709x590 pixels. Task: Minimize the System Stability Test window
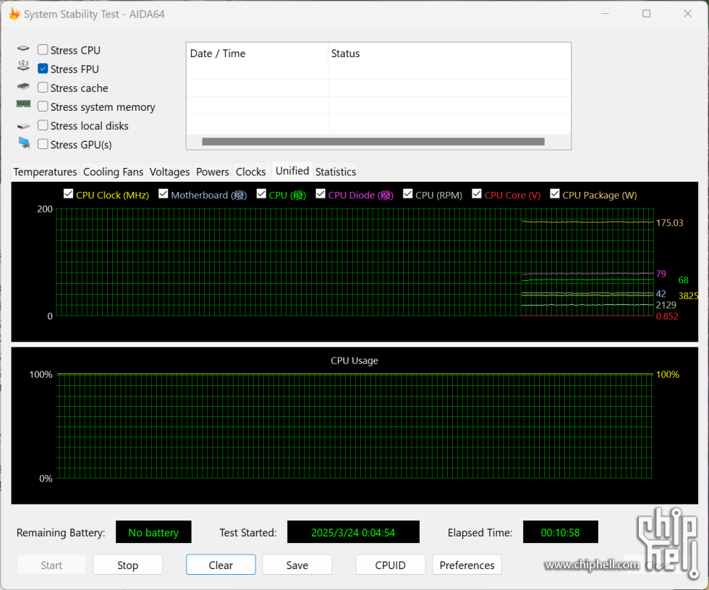(606, 14)
